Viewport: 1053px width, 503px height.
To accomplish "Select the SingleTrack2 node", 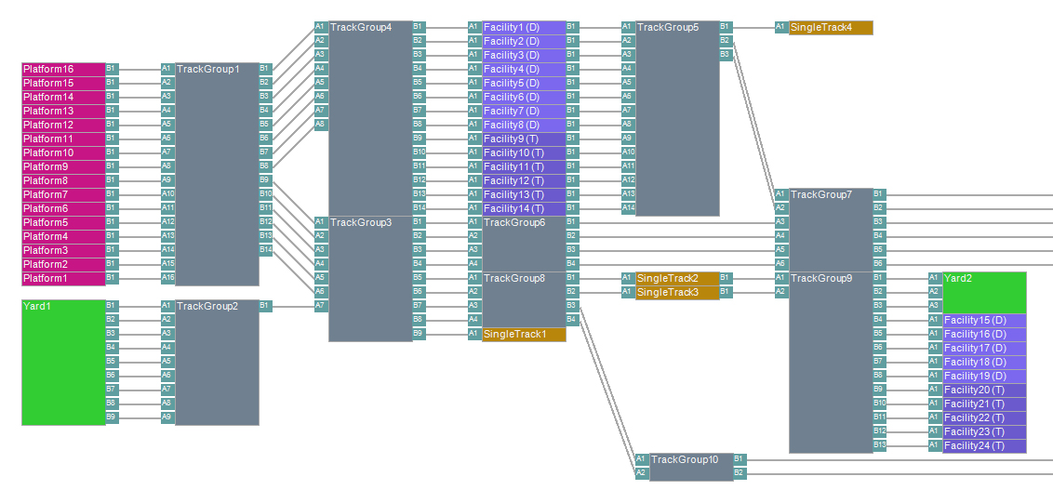I will click(677, 278).
